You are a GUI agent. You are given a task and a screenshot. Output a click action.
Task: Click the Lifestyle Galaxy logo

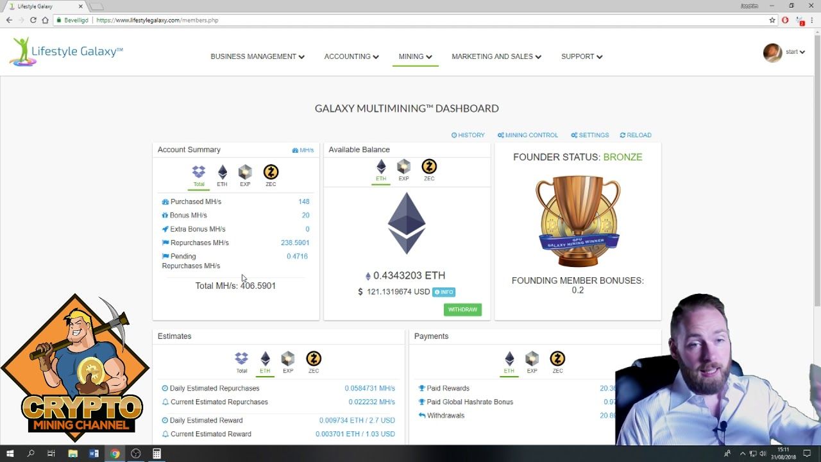pyautogui.click(x=66, y=52)
